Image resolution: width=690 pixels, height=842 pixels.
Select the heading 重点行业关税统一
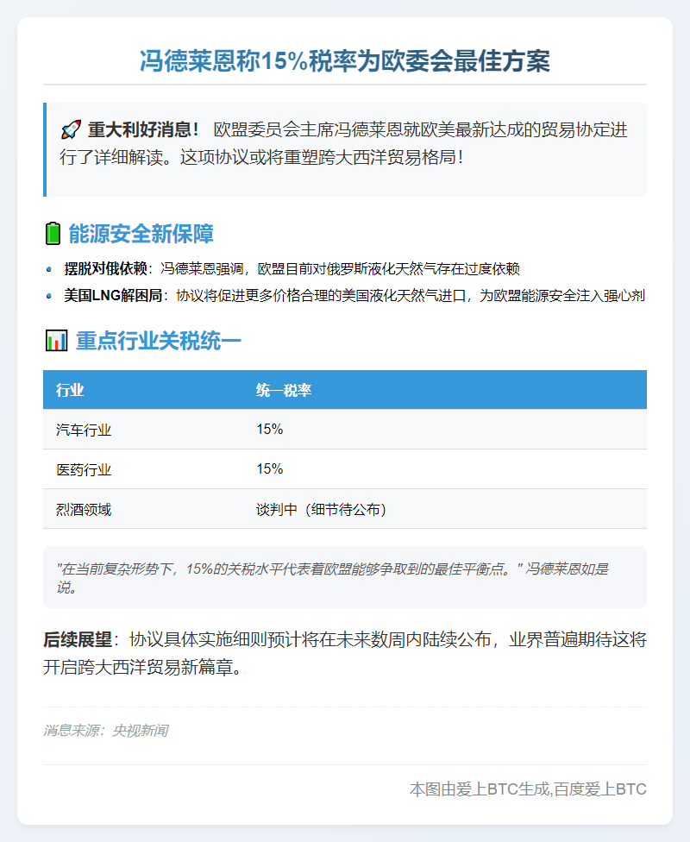(159, 341)
